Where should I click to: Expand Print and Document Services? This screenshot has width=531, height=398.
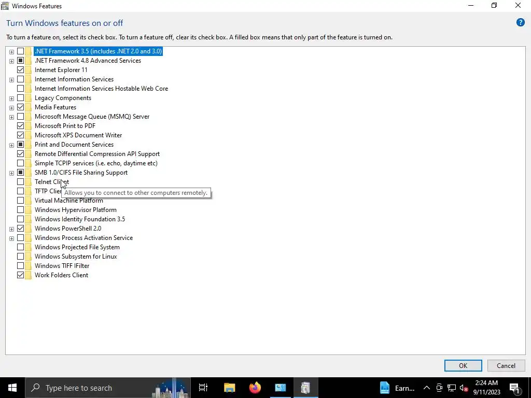[x=11, y=145]
